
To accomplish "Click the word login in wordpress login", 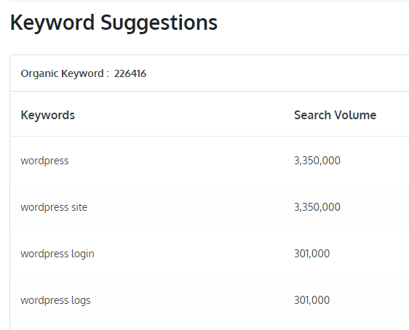I will coord(83,254).
